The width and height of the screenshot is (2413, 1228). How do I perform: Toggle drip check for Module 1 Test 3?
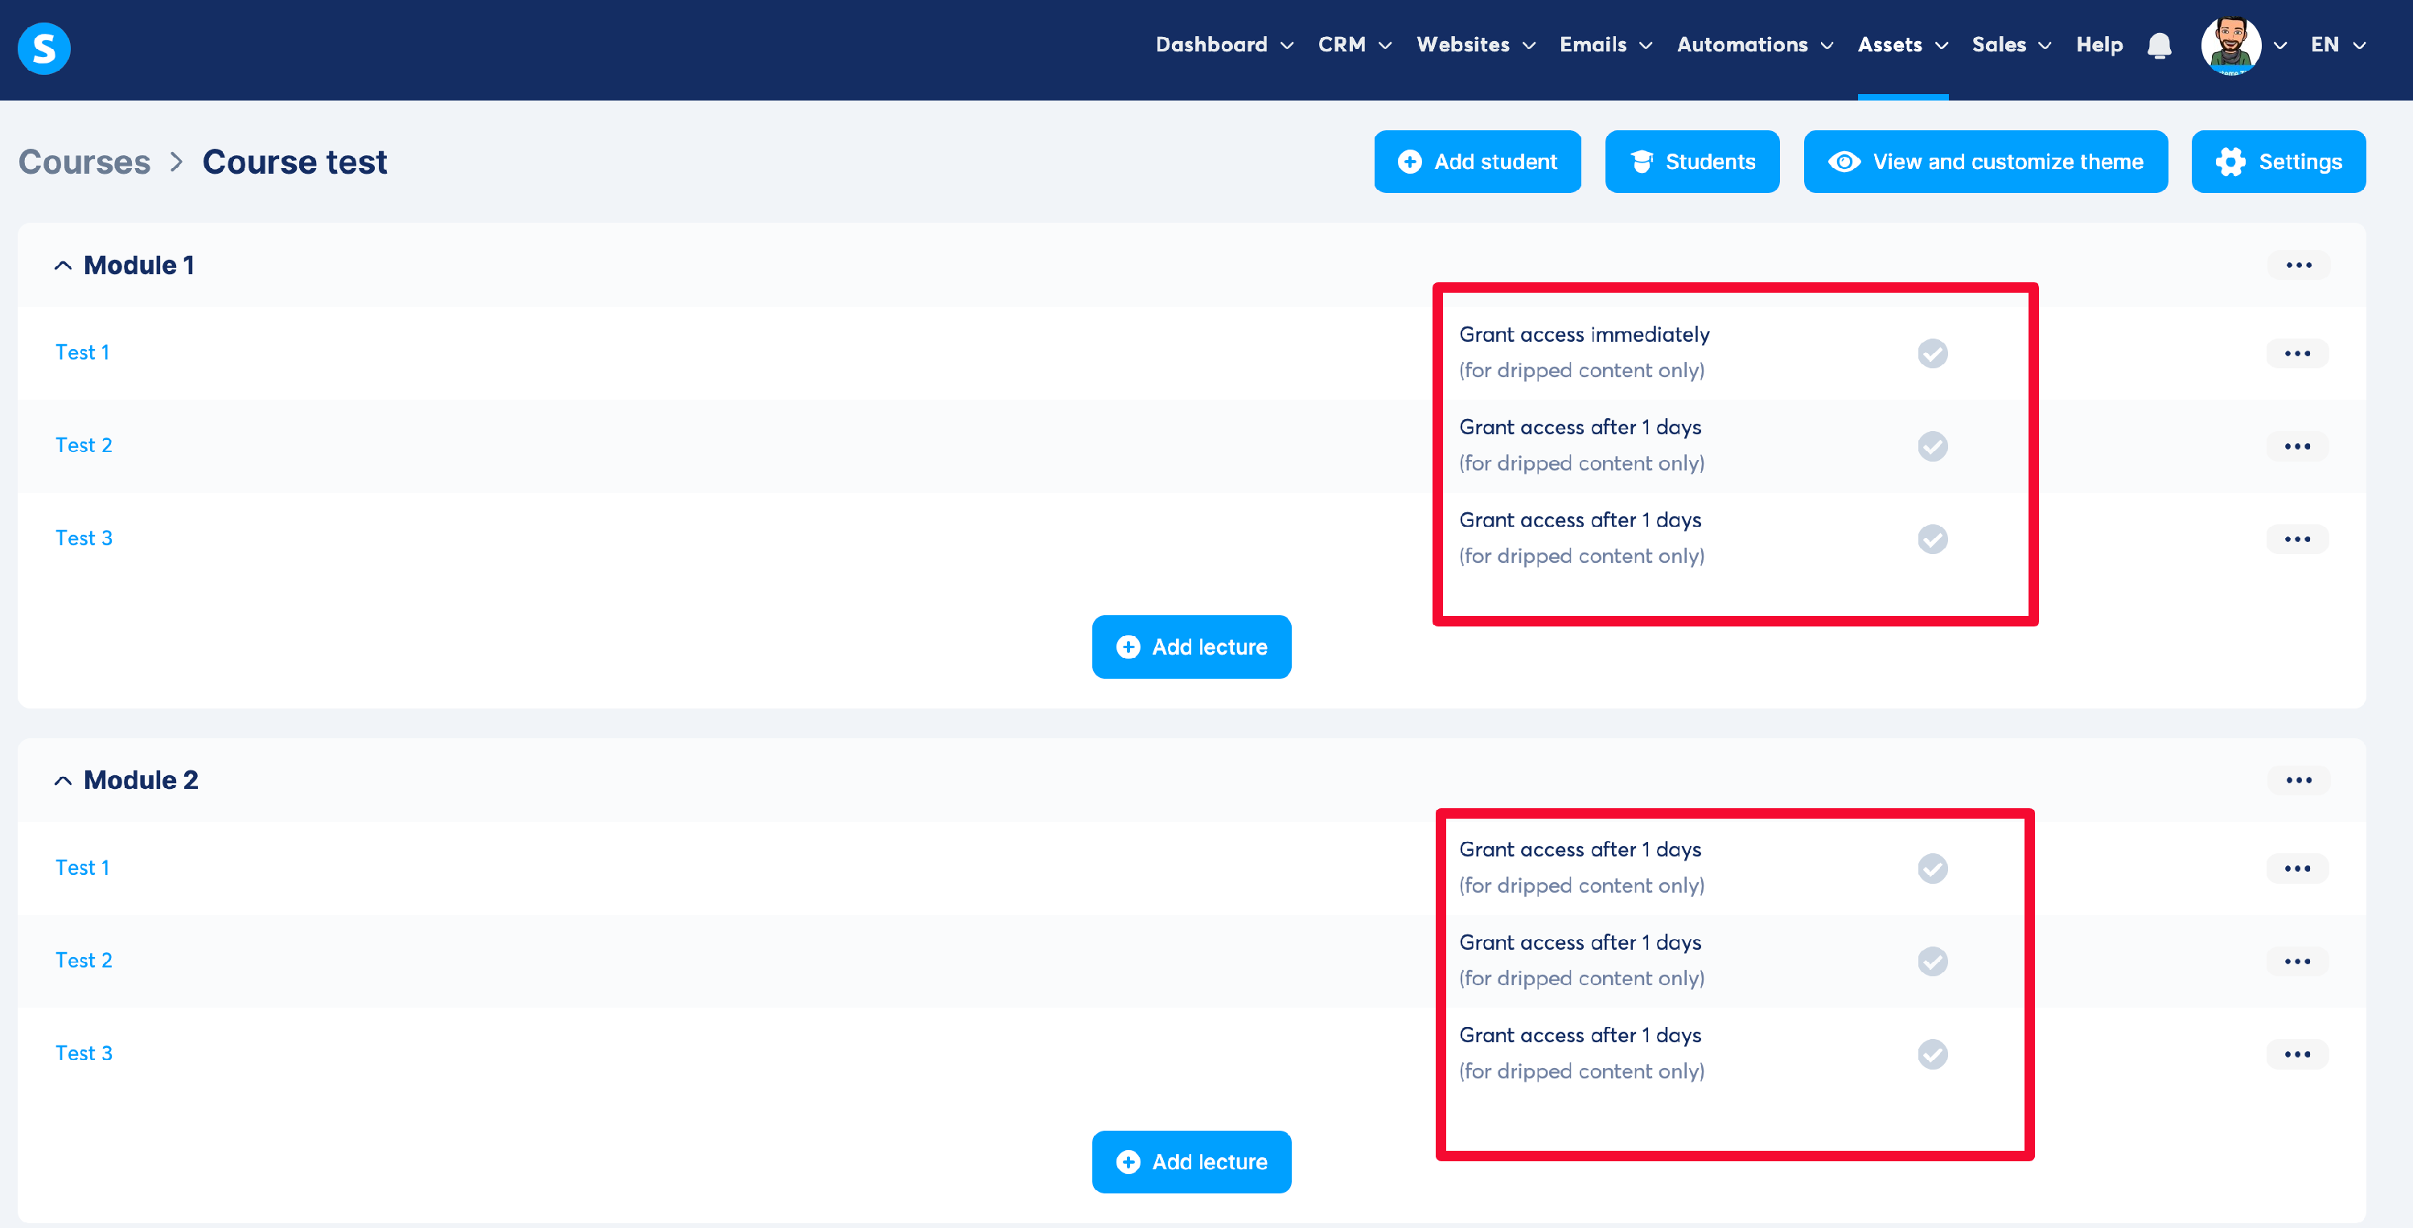click(1933, 539)
